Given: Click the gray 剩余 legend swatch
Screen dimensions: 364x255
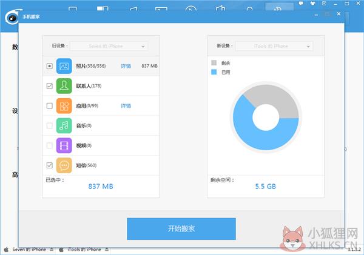Looking at the screenshot, I should point(214,63).
